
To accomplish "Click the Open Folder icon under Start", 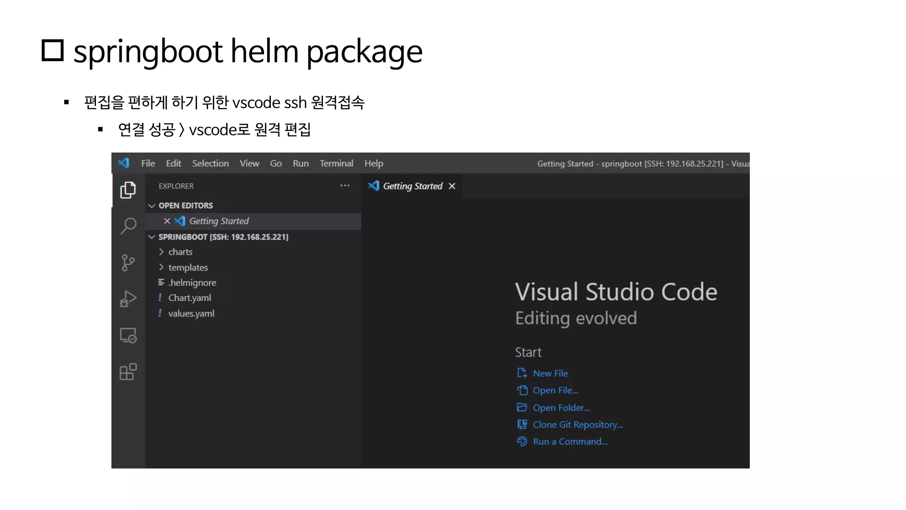I will (522, 407).
